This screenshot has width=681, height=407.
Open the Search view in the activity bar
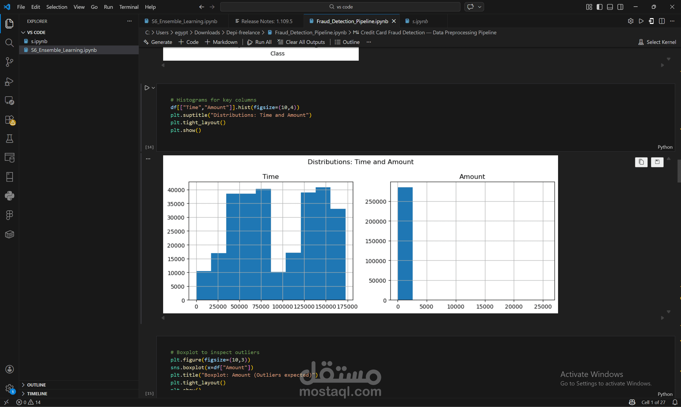point(9,43)
